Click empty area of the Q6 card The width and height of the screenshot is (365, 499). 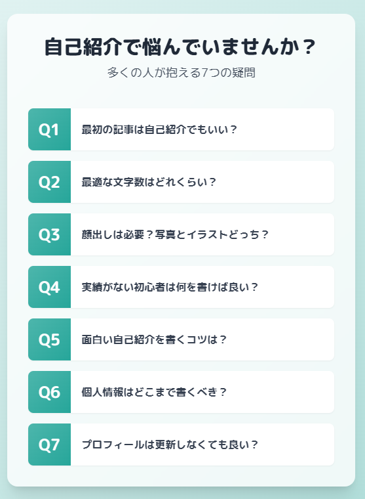pos(281,392)
